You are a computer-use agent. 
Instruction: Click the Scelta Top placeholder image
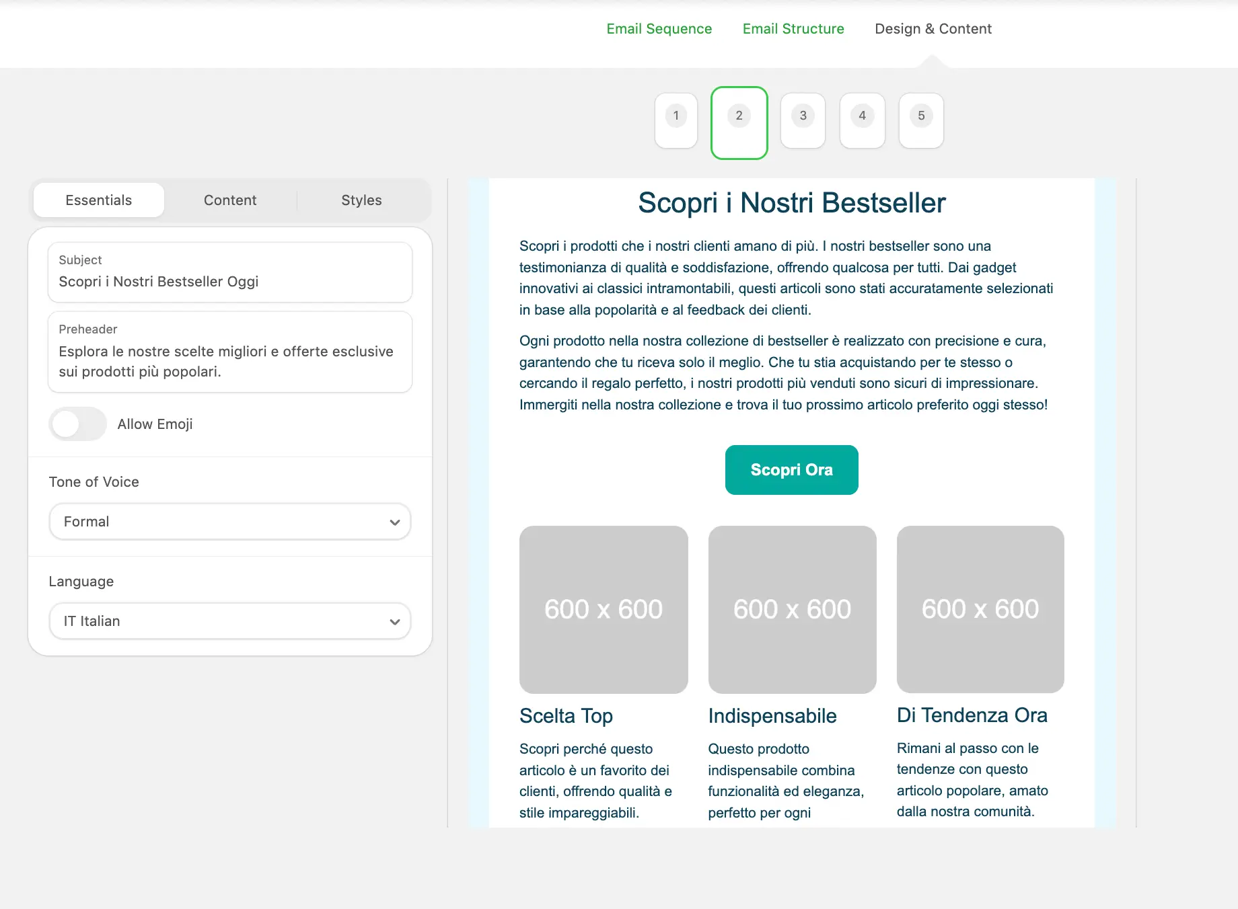[603, 609]
